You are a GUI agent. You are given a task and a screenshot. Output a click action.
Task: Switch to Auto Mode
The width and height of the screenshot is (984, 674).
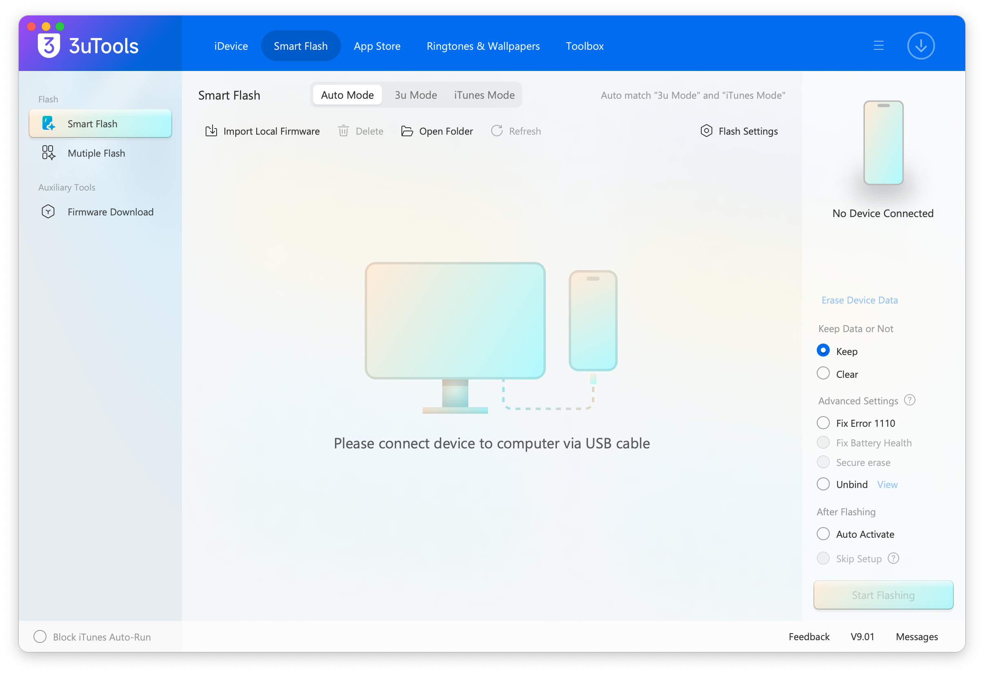[347, 95]
